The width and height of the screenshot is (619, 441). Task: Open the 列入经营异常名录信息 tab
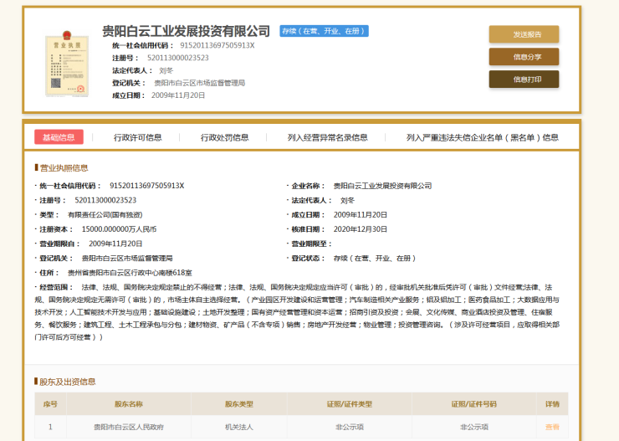328,137
